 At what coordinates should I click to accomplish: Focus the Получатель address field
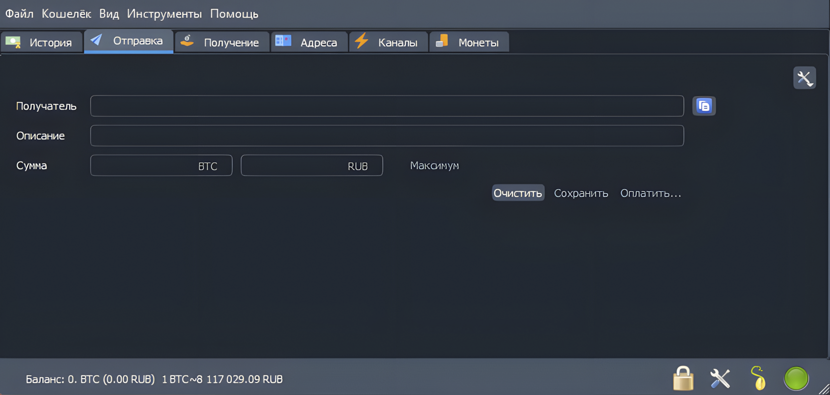[x=386, y=106]
